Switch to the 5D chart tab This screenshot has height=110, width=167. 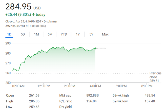23,34
